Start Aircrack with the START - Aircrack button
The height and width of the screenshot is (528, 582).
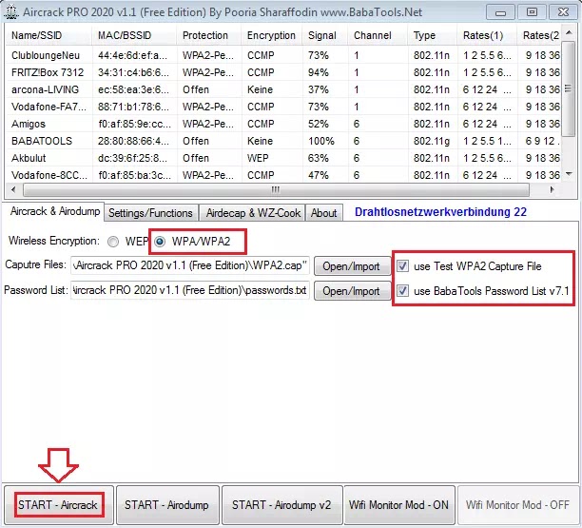coord(58,504)
